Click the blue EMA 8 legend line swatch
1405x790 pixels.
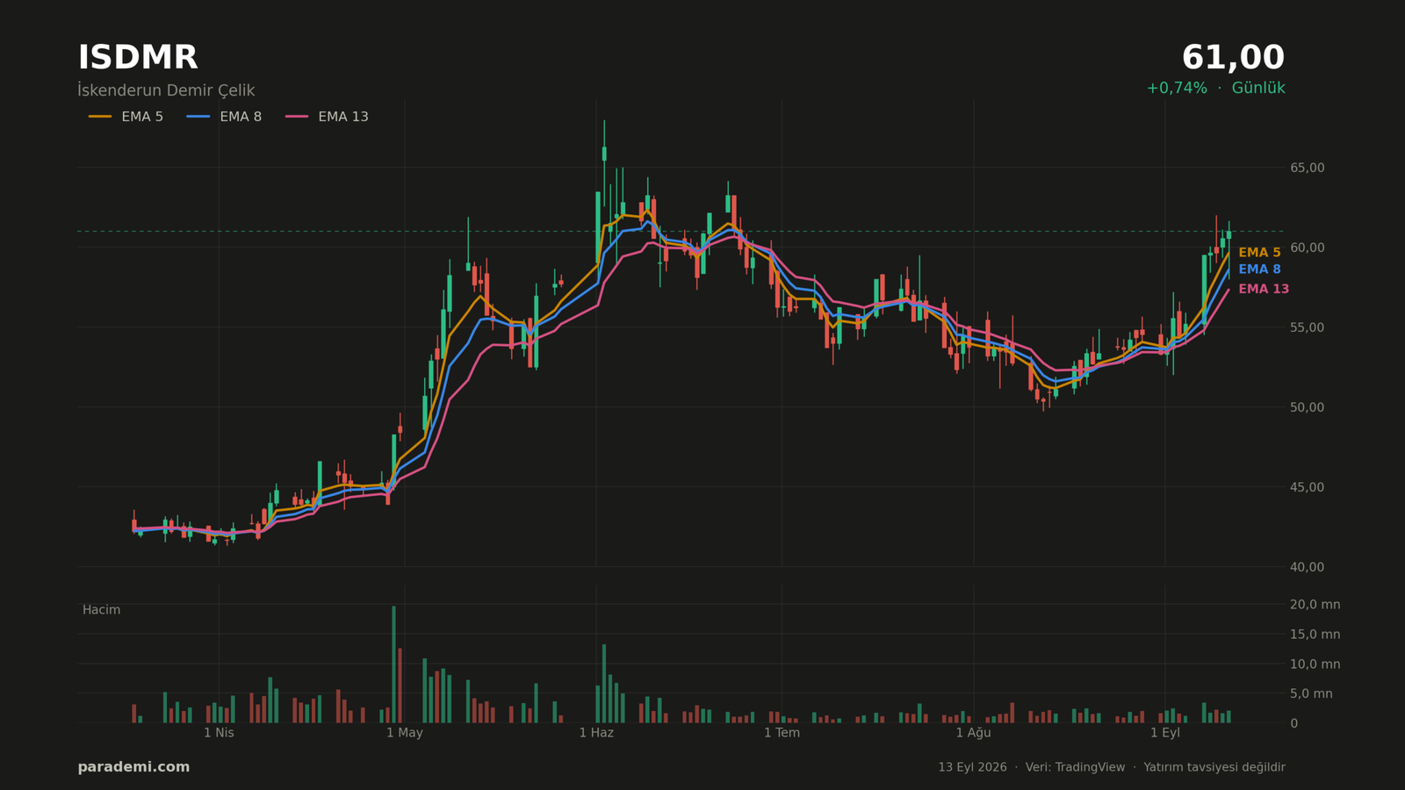[198, 117]
